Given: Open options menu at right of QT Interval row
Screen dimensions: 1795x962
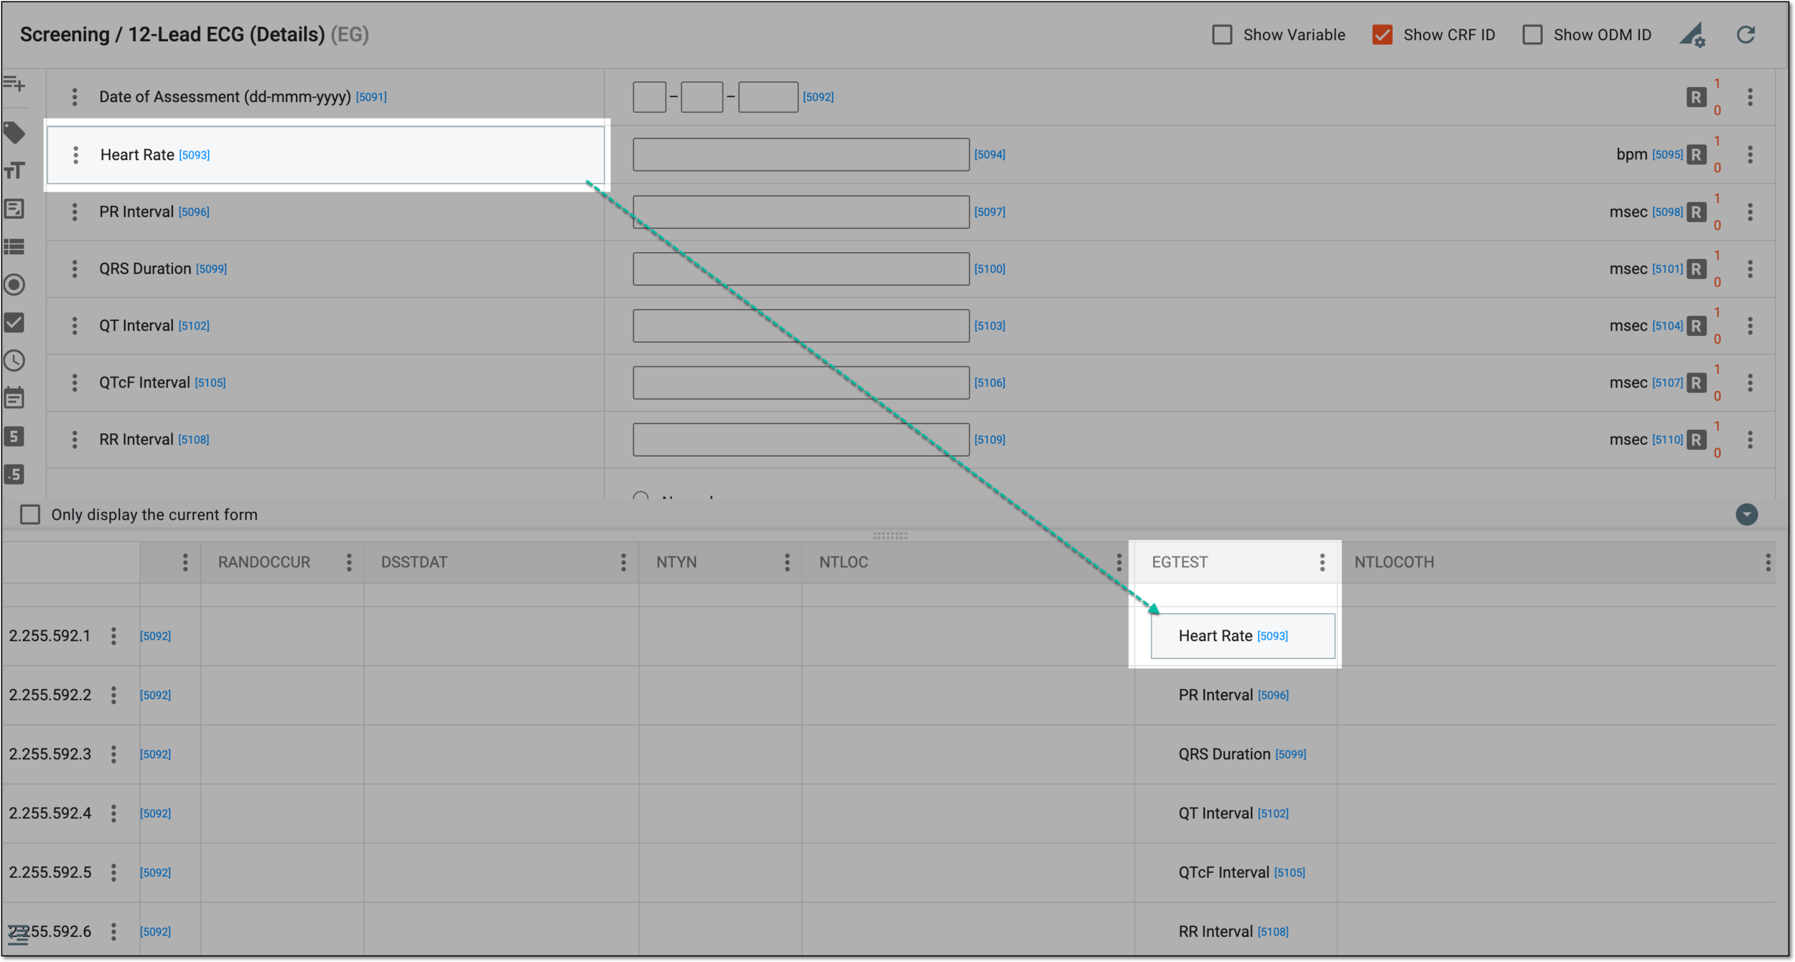Looking at the screenshot, I should coord(1750,326).
